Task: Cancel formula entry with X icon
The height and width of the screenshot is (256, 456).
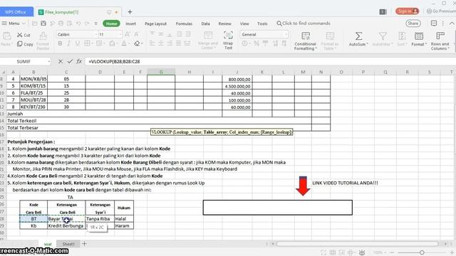Action: pos(61,62)
